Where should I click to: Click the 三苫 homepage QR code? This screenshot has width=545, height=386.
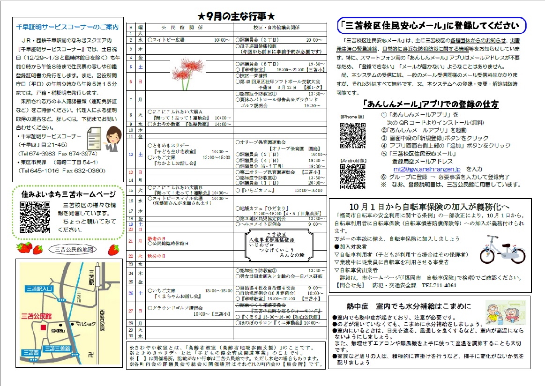coord(35,217)
